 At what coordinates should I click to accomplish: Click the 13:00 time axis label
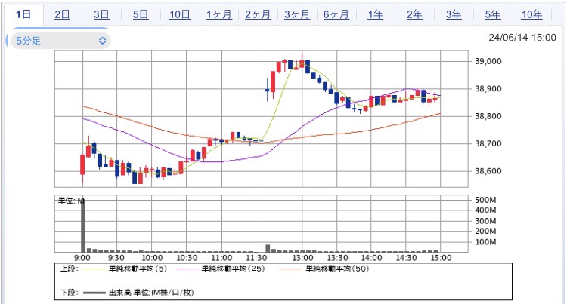(x=302, y=258)
